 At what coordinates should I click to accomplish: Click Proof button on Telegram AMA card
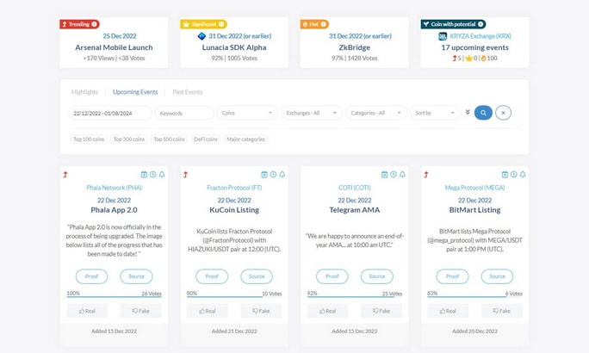(x=332, y=276)
